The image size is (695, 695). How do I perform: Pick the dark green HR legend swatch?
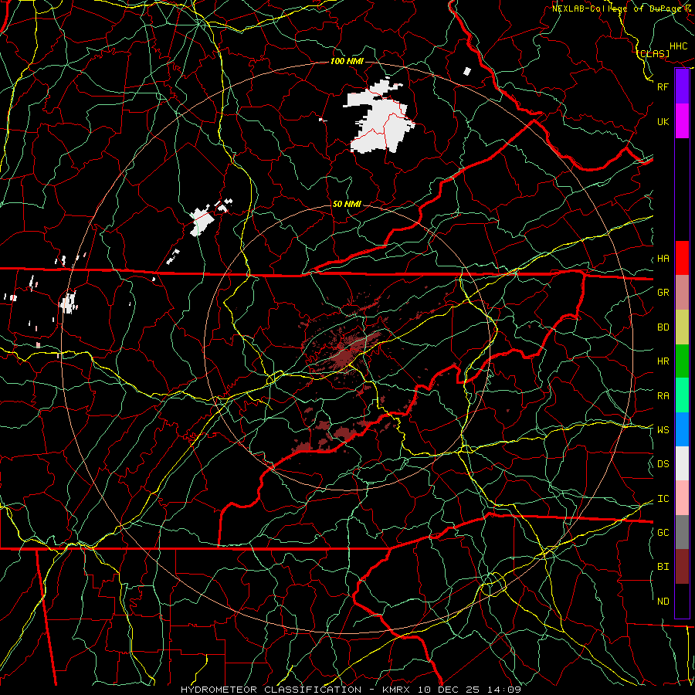pos(682,361)
